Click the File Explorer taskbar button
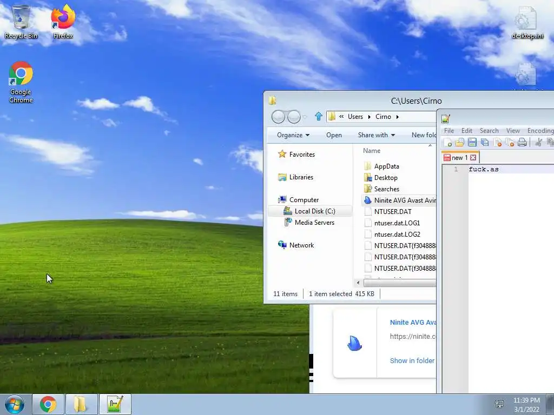Viewport: 554px width, 415px height. tap(81, 404)
